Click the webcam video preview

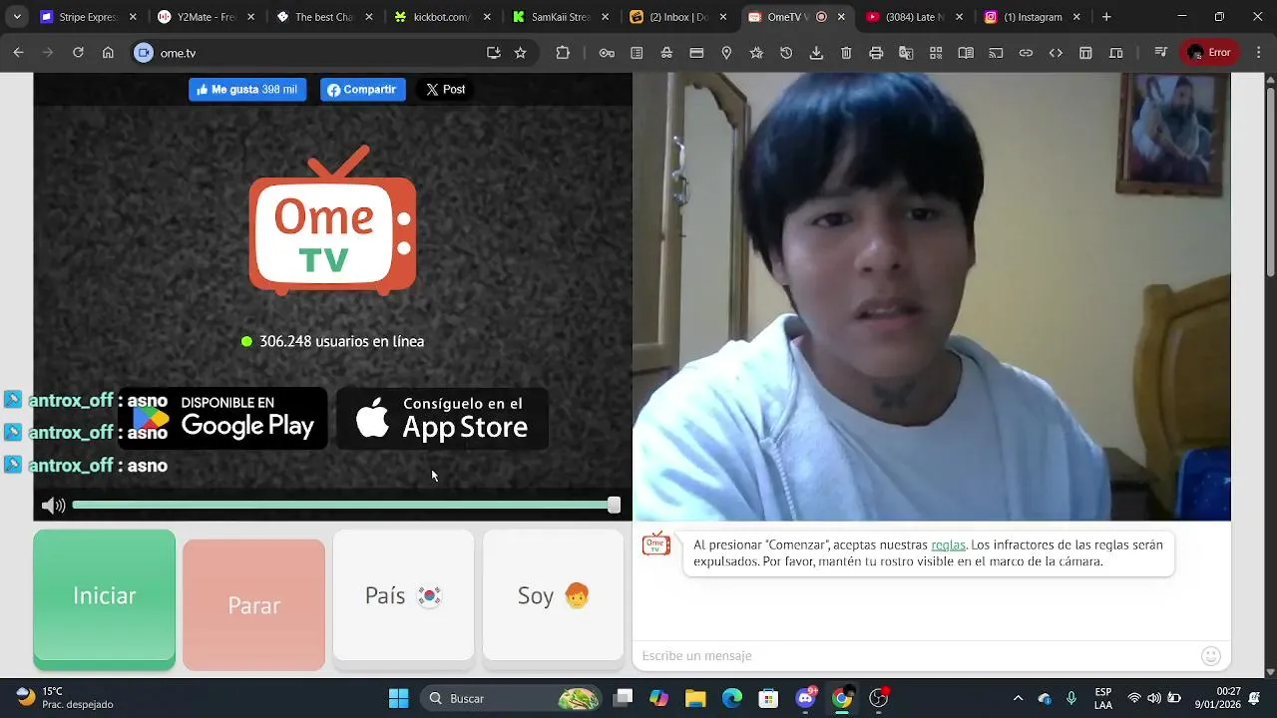coord(932,296)
